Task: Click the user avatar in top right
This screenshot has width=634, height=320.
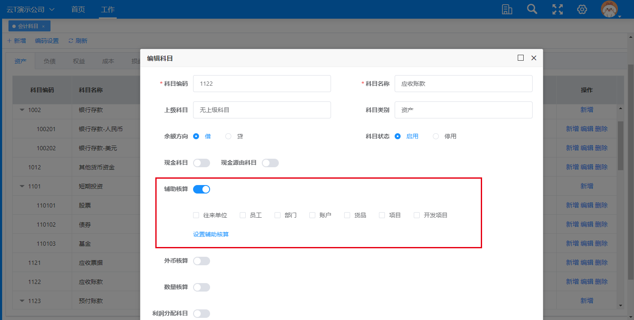Action: coord(609,9)
